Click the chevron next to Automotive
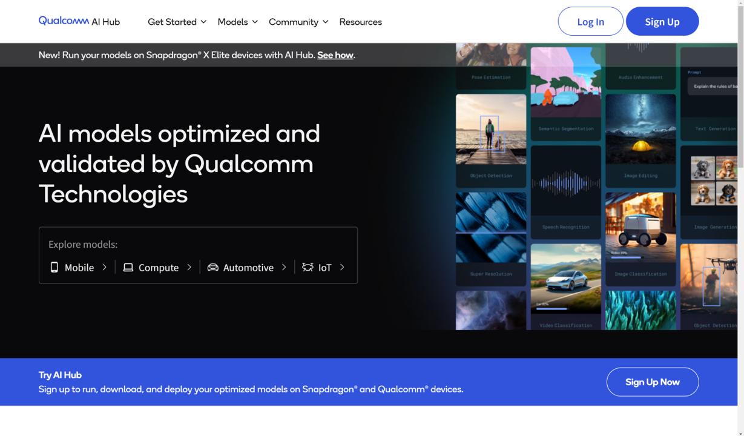 click(284, 267)
